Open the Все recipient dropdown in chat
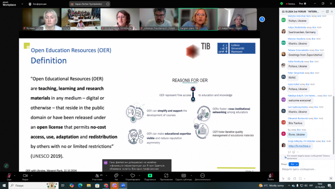The height and width of the screenshot is (189, 335). [294, 164]
